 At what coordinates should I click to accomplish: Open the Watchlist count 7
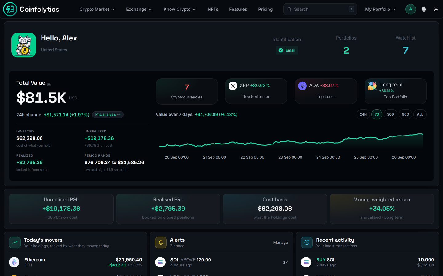click(405, 50)
